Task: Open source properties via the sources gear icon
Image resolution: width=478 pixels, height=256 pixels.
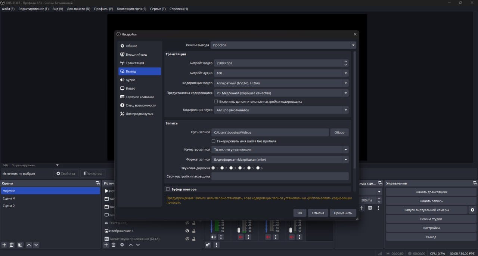Action: click(x=122, y=245)
